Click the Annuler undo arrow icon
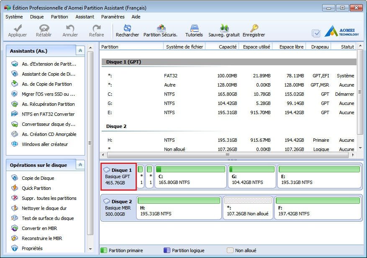Image resolution: width=367 pixels, height=258 pixels. point(70,28)
